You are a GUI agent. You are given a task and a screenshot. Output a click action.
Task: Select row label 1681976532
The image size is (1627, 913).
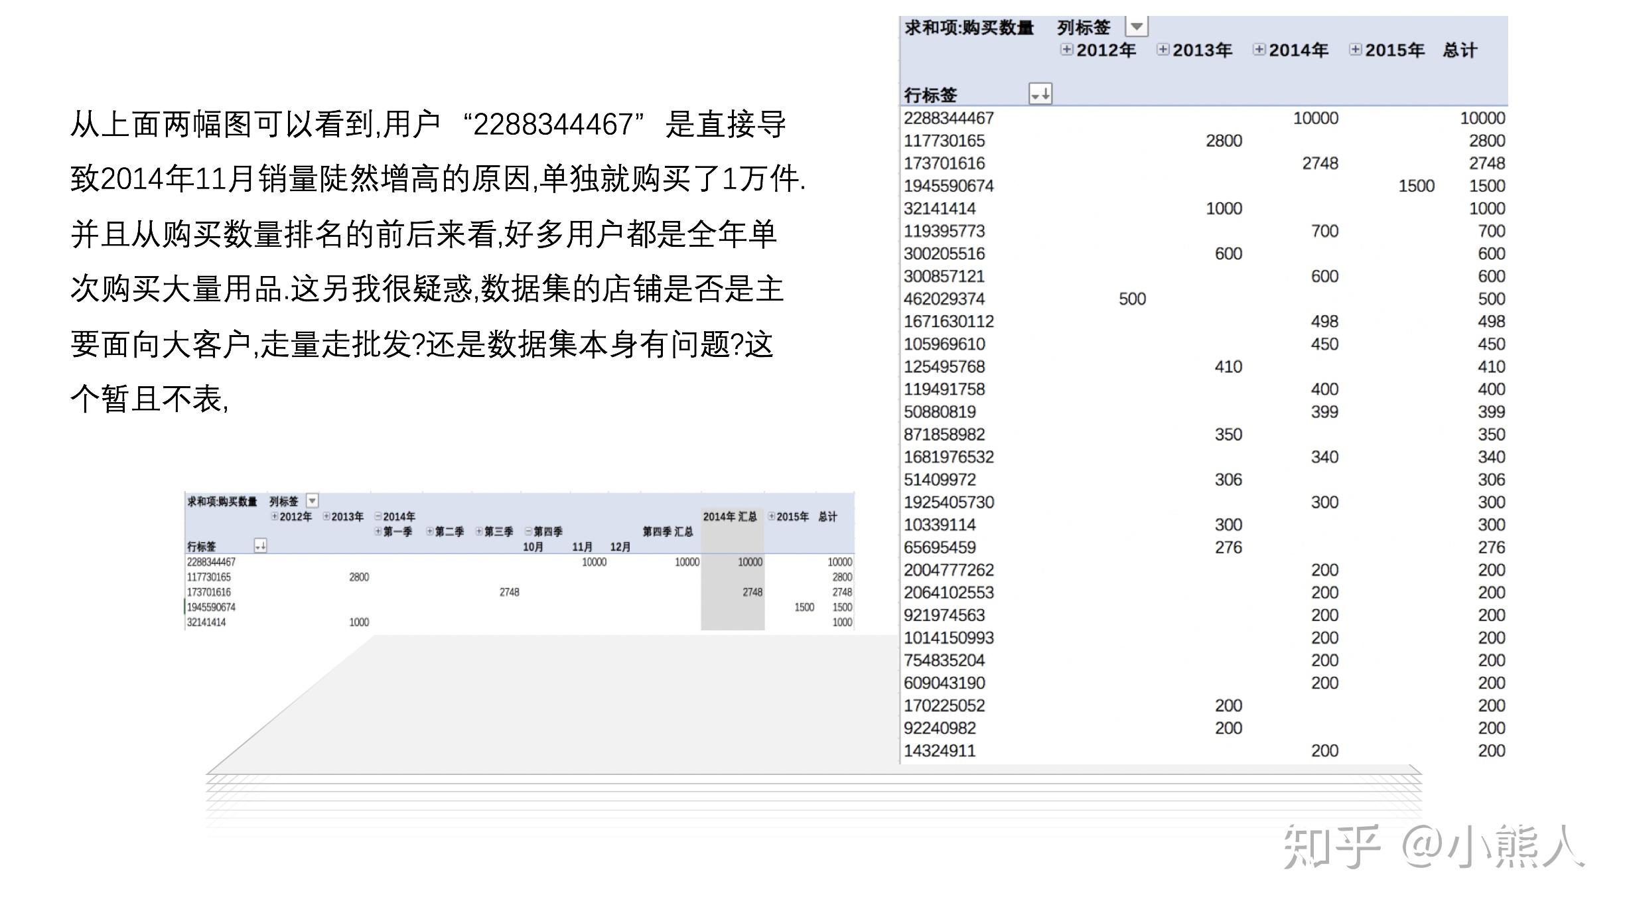coord(949,456)
